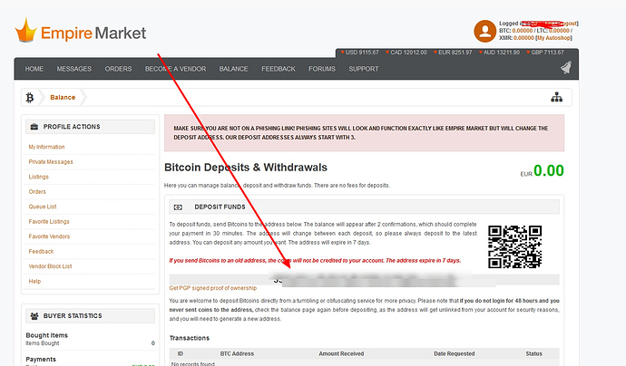Click the sitemap icon right of breadcrumb
The height and width of the screenshot is (366, 626).
556,98
